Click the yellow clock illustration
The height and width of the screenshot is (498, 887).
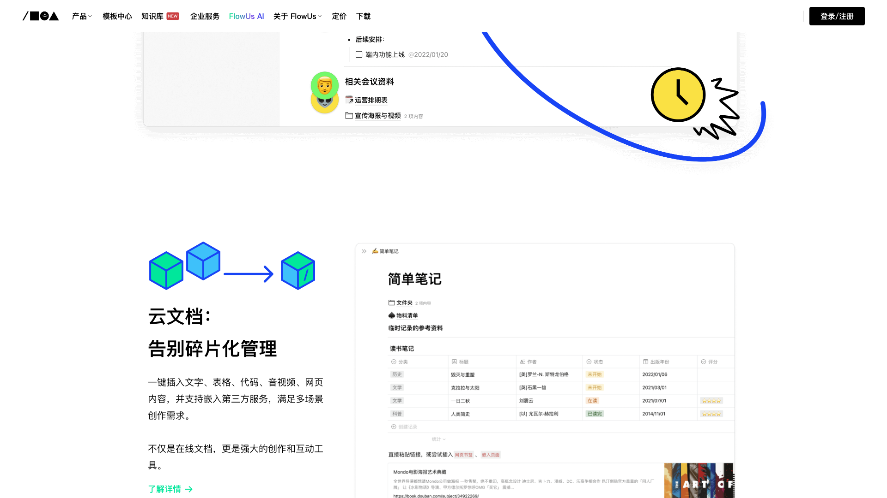pos(678,95)
